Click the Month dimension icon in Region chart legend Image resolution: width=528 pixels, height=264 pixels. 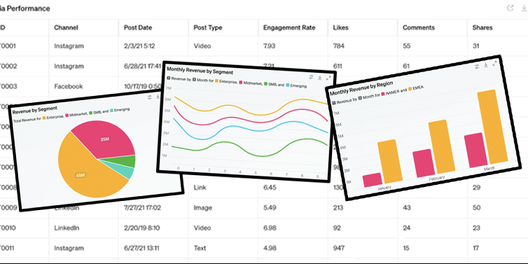point(360,98)
